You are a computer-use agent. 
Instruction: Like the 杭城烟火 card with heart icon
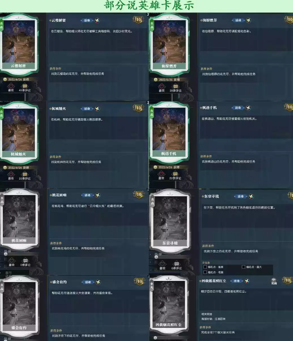pos(11,175)
